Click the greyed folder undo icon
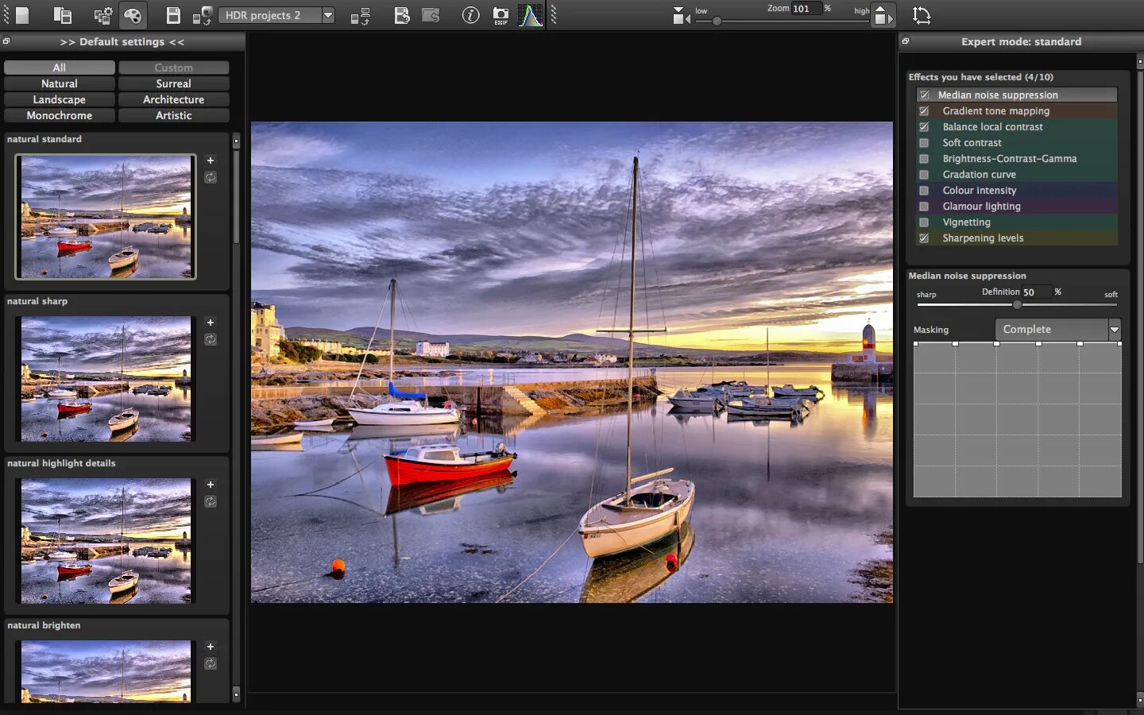The height and width of the screenshot is (715, 1144). point(431,15)
